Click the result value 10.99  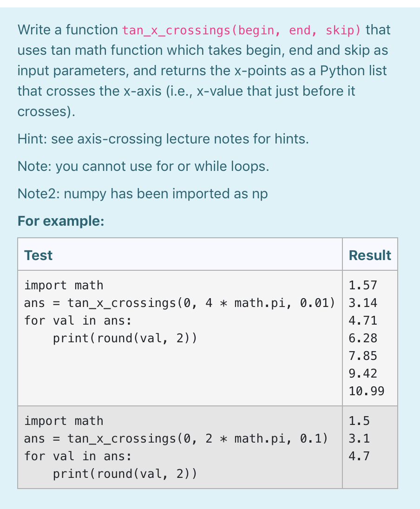367,391
